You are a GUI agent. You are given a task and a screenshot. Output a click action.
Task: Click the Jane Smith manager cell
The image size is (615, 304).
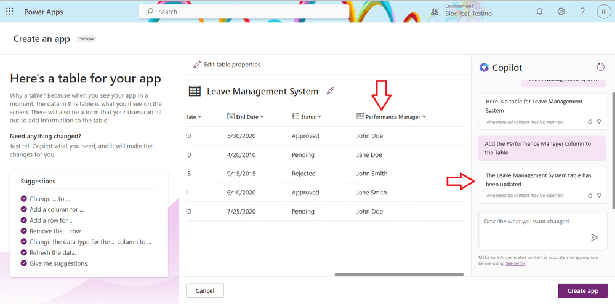coord(371,192)
